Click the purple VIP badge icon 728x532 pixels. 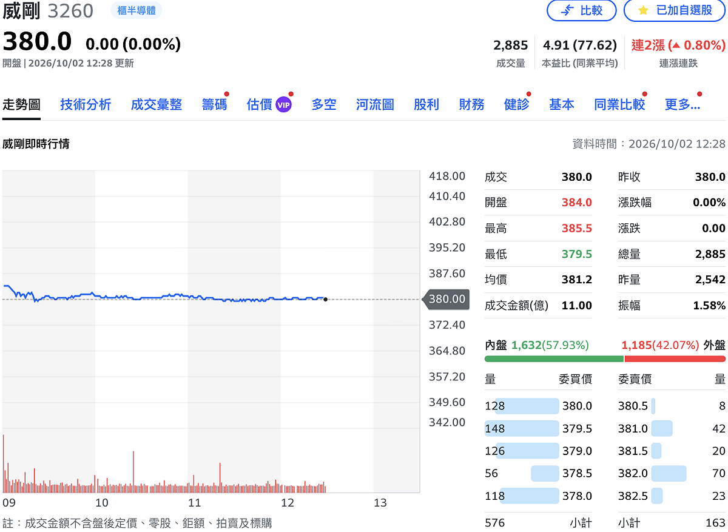click(x=283, y=105)
